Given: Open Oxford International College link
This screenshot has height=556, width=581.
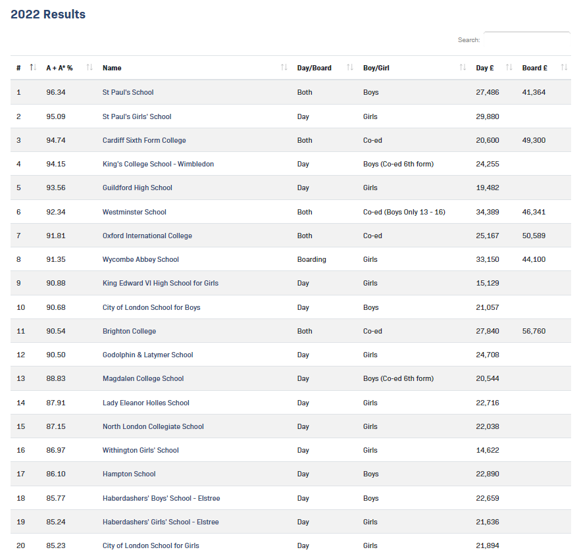Looking at the screenshot, I should (x=147, y=236).
